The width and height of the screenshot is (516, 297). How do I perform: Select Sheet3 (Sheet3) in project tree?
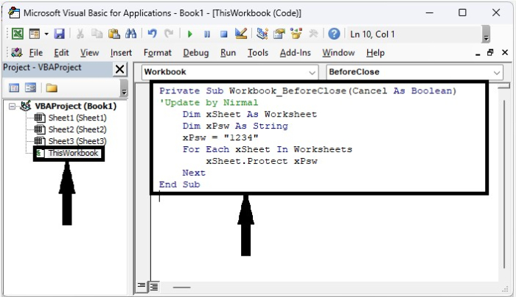77,141
